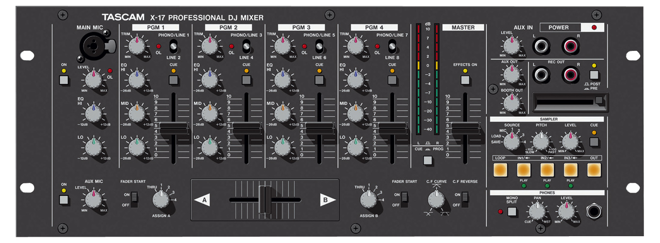Image resolution: width=660 pixels, height=243 pixels.
Task: Click the AUX IN left RCA jack
Action: pyautogui.click(x=541, y=47)
